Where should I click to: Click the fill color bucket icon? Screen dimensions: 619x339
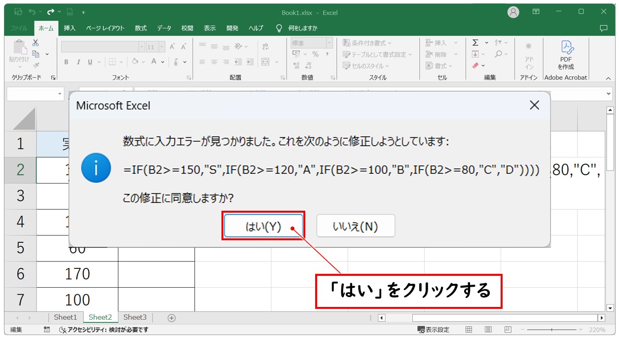[135, 62]
